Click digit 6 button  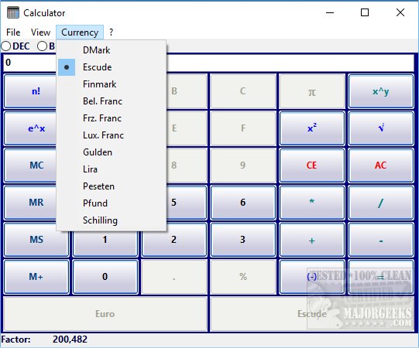pyautogui.click(x=243, y=203)
